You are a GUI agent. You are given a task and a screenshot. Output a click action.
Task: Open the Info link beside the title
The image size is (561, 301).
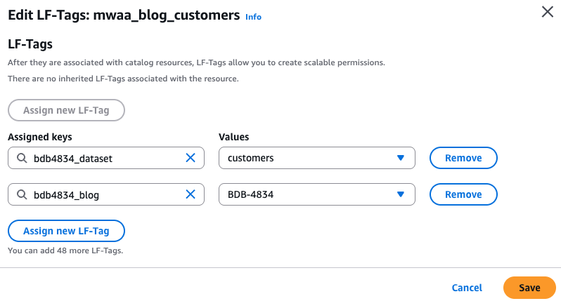point(253,17)
